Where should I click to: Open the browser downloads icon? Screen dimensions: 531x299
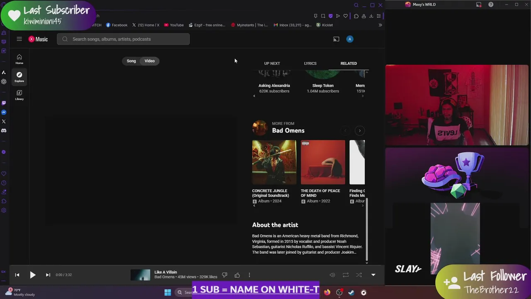[x=371, y=16]
